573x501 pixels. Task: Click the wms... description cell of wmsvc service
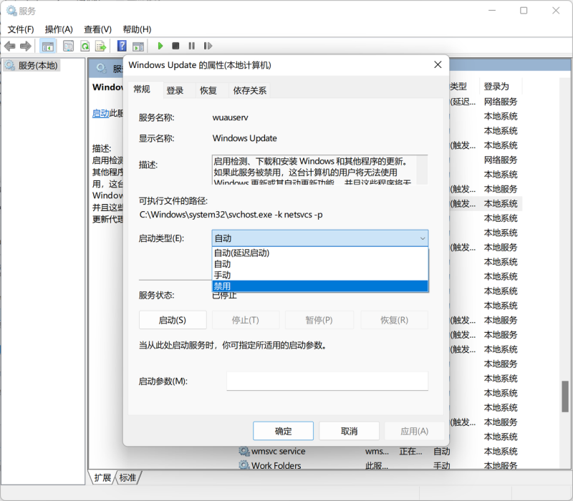click(x=377, y=452)
